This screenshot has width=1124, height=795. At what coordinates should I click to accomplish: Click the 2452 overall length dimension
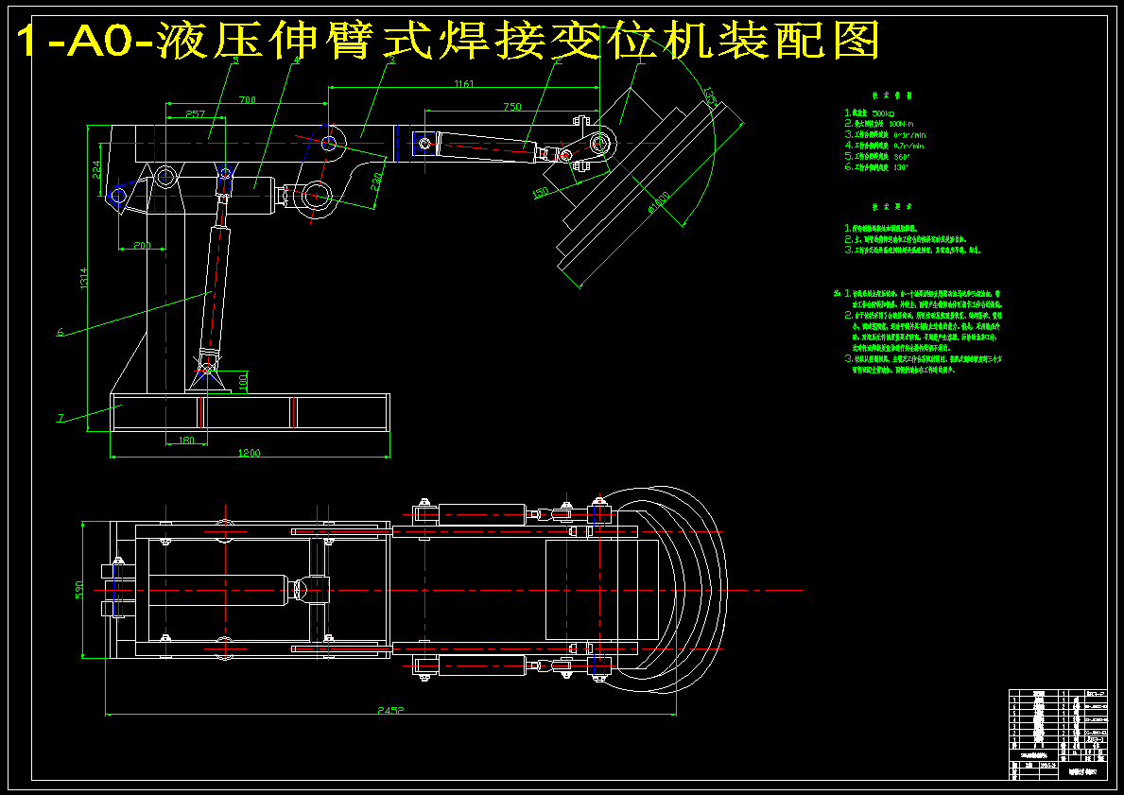pos(391,711)
